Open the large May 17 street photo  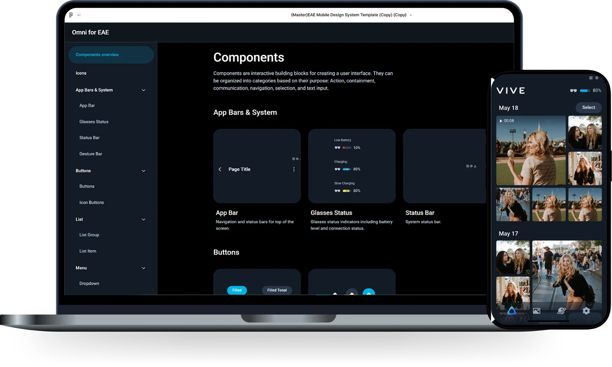click(567, 275)
